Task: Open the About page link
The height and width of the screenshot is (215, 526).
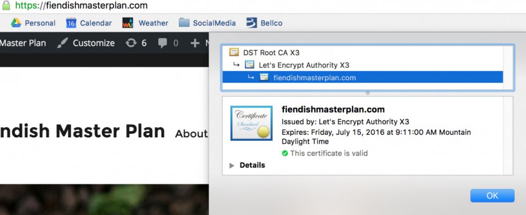Action: 192,134
